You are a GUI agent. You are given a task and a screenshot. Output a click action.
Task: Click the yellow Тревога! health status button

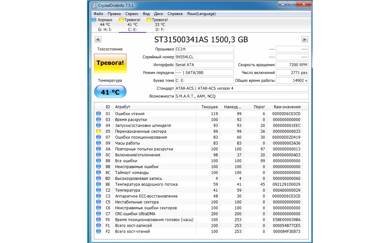[110, 63]
